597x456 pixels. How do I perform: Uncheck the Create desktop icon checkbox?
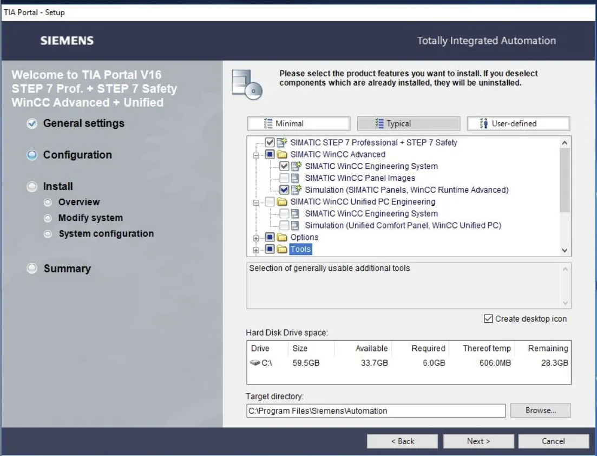pyautogui.click(x=488, y=319)
